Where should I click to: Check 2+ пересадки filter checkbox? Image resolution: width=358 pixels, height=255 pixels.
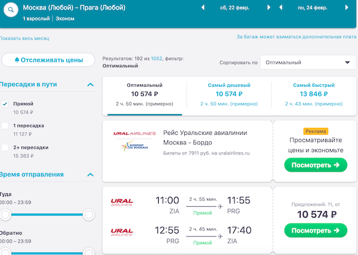(x=5, y=147)
